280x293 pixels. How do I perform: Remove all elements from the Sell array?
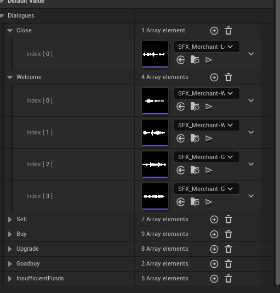tap(228, 219)
